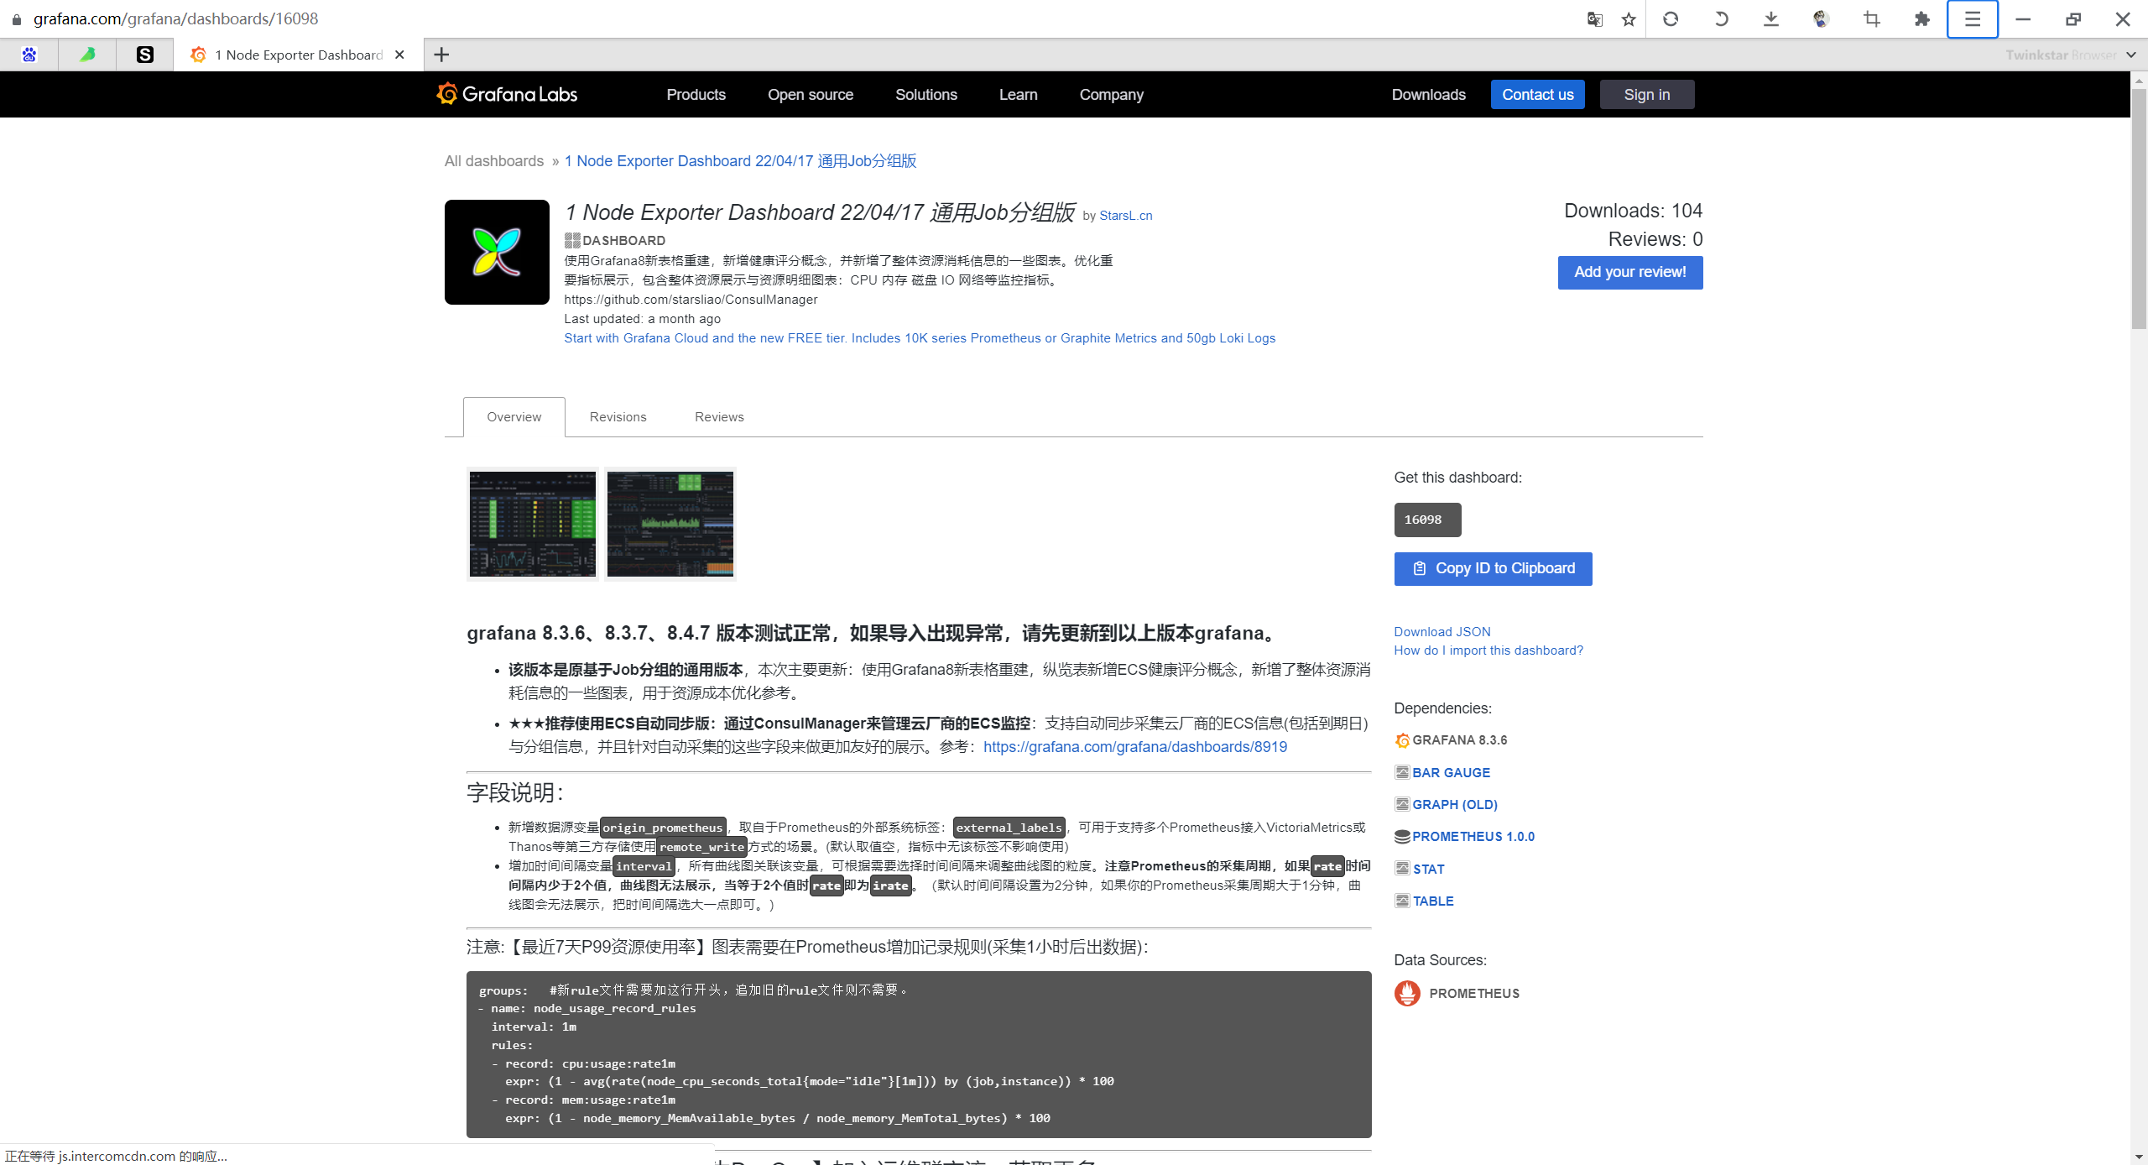Expand the tab list chevron at right

point(2131,55)
